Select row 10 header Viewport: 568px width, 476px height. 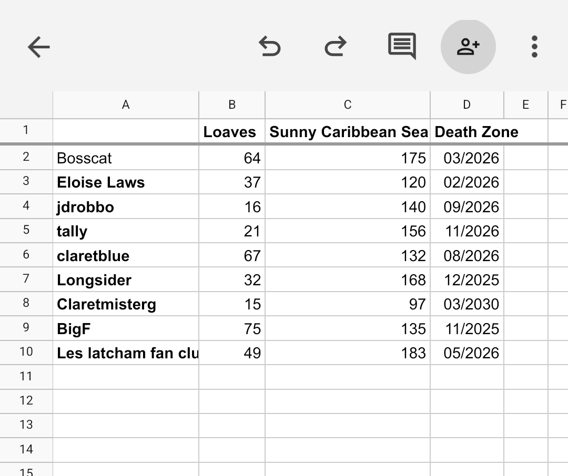pyautogui.click(x=26, y=353)
